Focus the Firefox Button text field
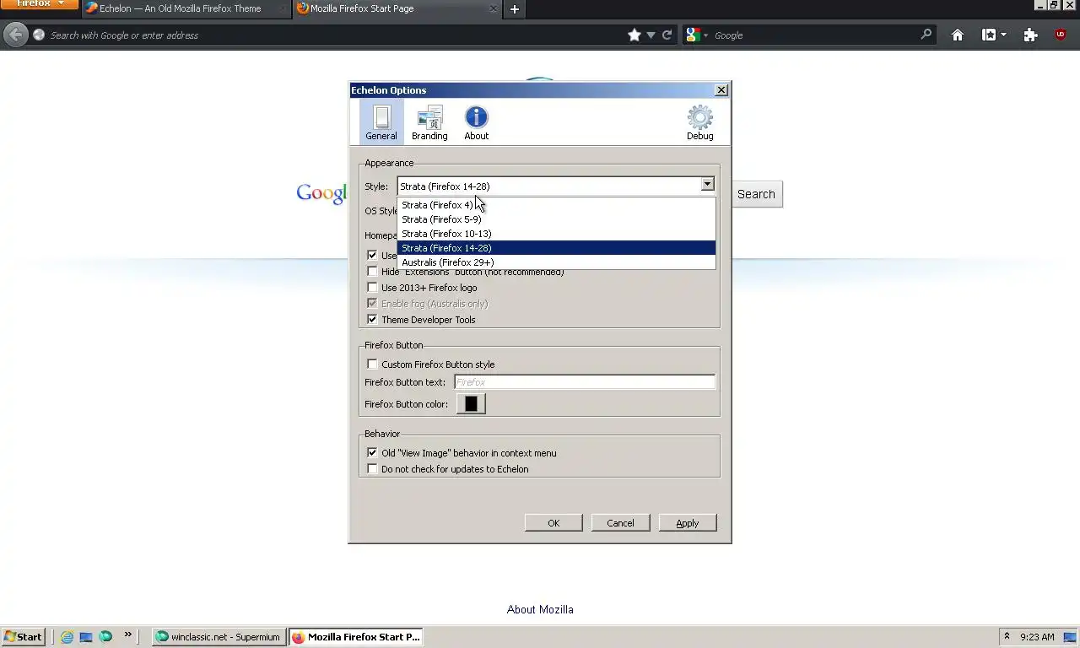The image size is (1080, 648). pos(585,382)
